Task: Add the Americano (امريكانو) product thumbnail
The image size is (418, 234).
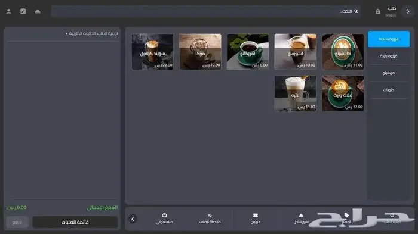Action: (248, 52)
